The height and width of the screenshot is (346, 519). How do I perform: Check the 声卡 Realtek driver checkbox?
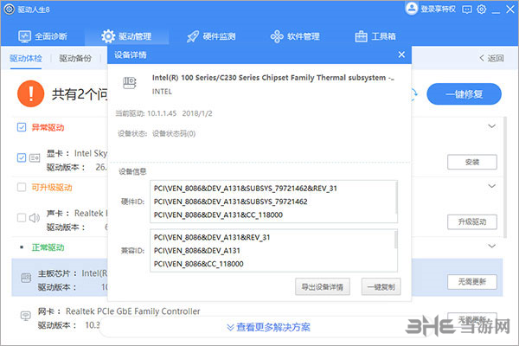(22, 218)
